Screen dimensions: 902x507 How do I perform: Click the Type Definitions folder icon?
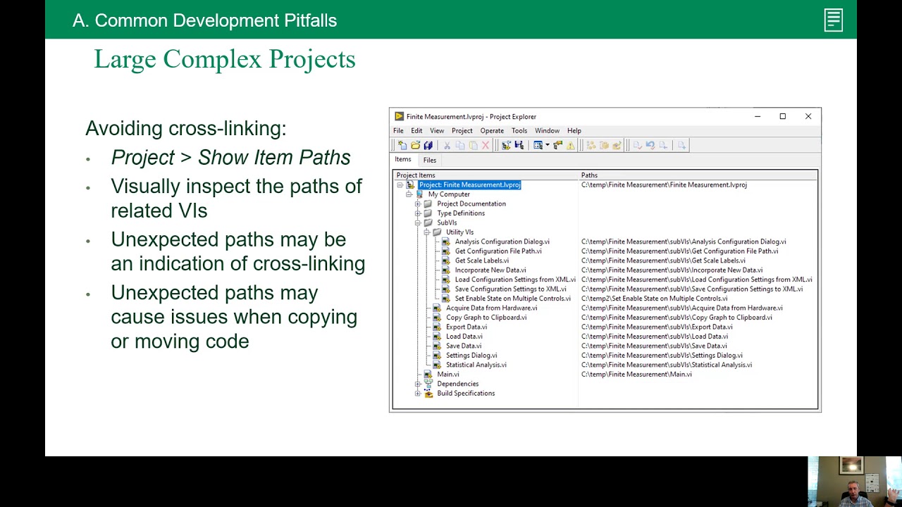(428, 213)
